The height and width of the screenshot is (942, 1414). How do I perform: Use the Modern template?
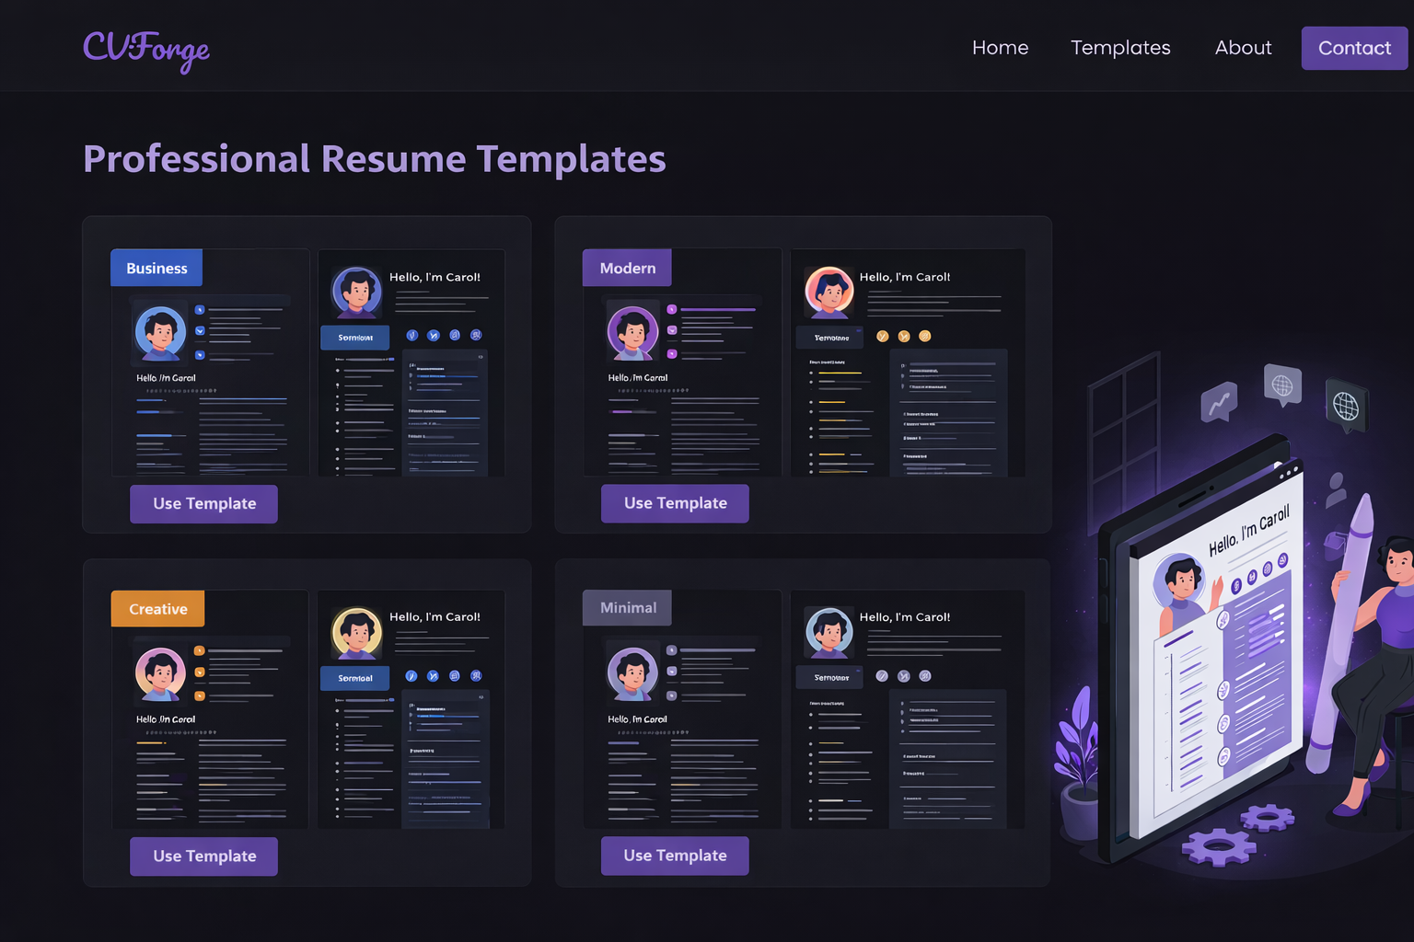tap(675, 504)
